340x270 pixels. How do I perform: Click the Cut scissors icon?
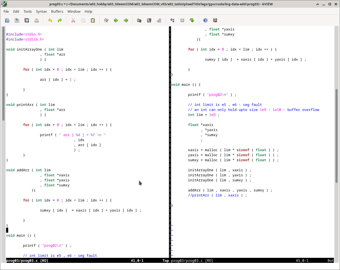coord(73,20)
